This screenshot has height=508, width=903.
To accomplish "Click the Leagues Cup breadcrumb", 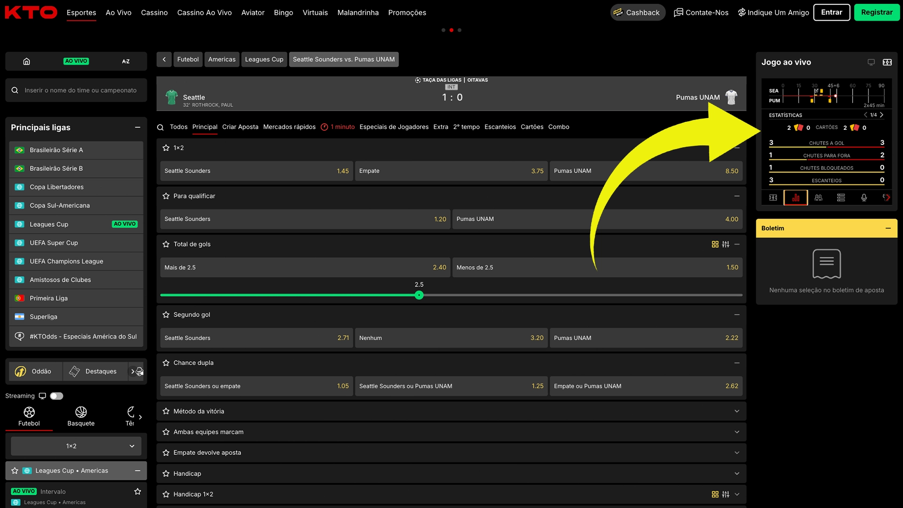I will click(264, 59).
